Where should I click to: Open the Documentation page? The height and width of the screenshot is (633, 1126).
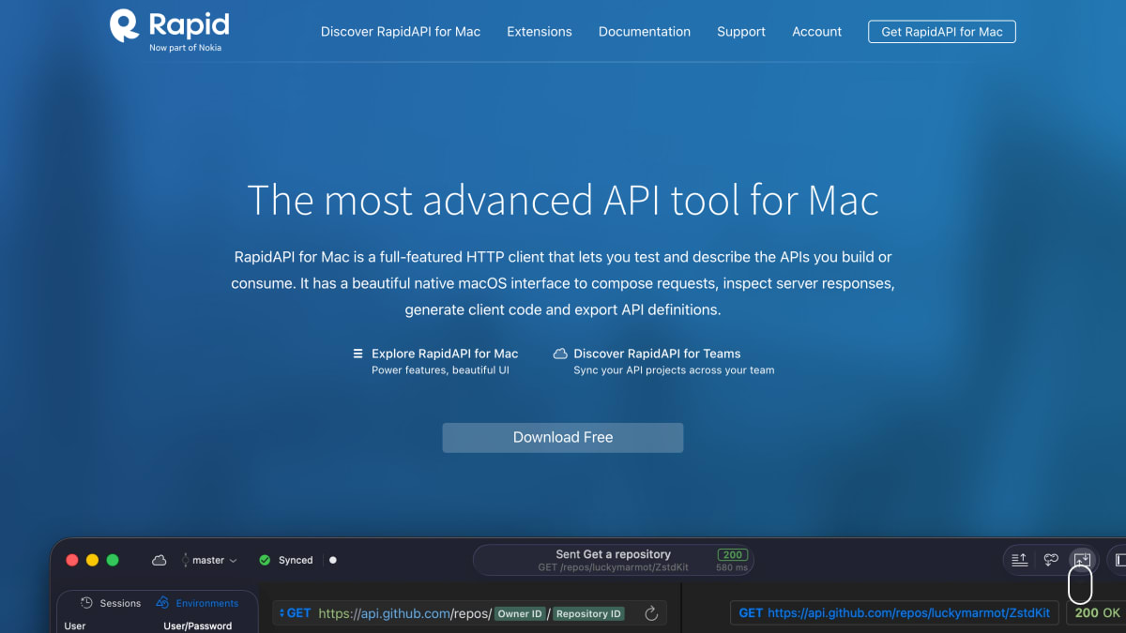645,32
